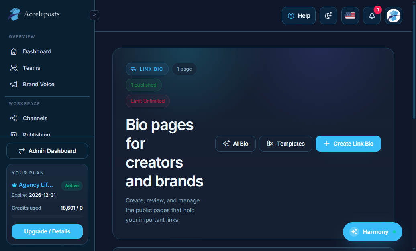Click the Channels share icon
The width and height of the screenshot is (416, 251).
14,118
